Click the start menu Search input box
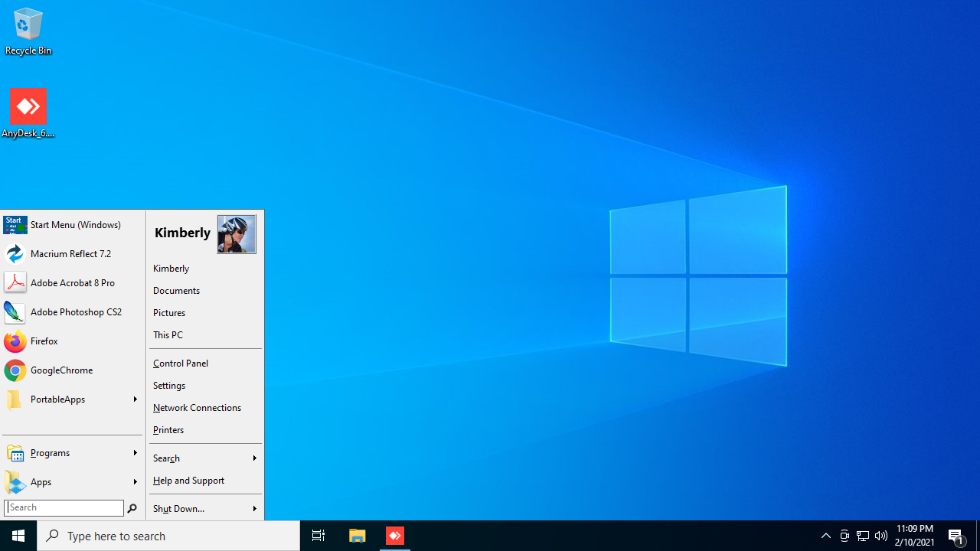This screenshot has width=980, height=551. 64,508
